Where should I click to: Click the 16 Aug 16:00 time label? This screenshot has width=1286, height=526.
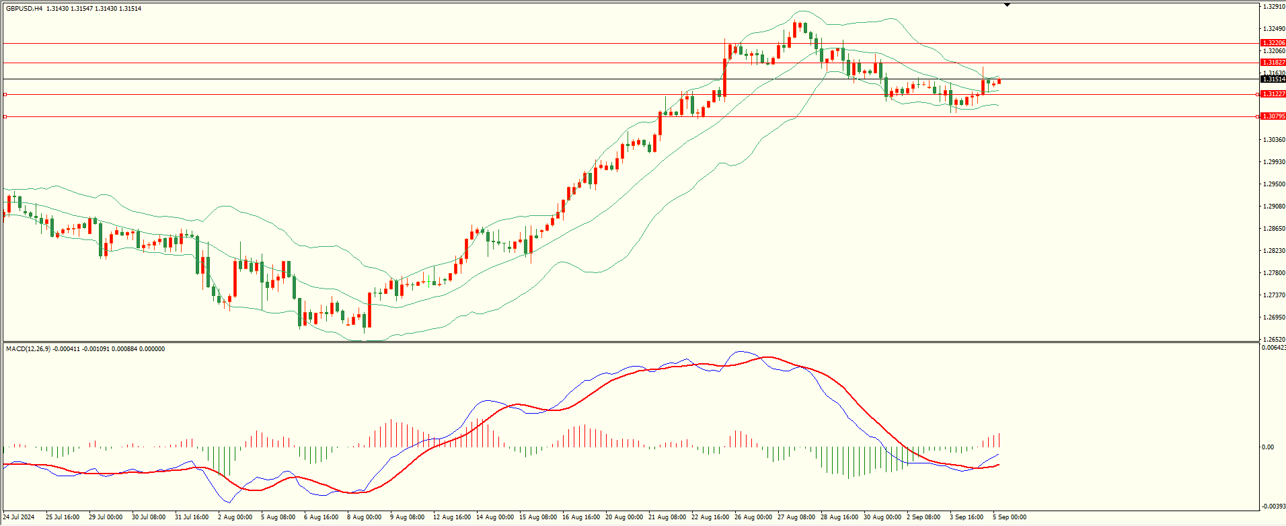click(581, 517)
